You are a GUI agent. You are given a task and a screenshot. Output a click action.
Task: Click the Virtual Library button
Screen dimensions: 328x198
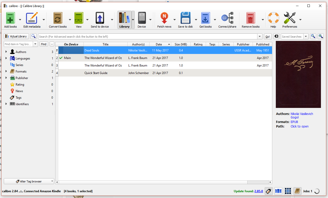click(x=16, y=36)
